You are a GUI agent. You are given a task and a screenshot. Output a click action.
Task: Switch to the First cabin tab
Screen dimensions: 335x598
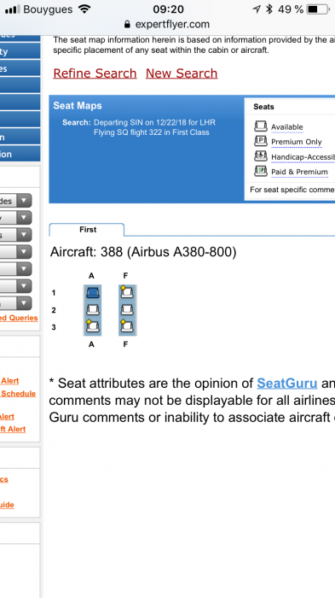87,230
